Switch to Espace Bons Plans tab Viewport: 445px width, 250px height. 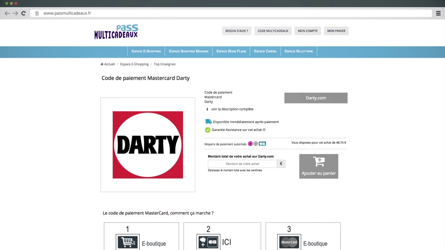tap(231, 51)
